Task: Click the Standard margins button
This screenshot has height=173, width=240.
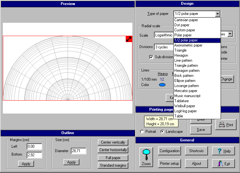Action: [x=113, y=165]
